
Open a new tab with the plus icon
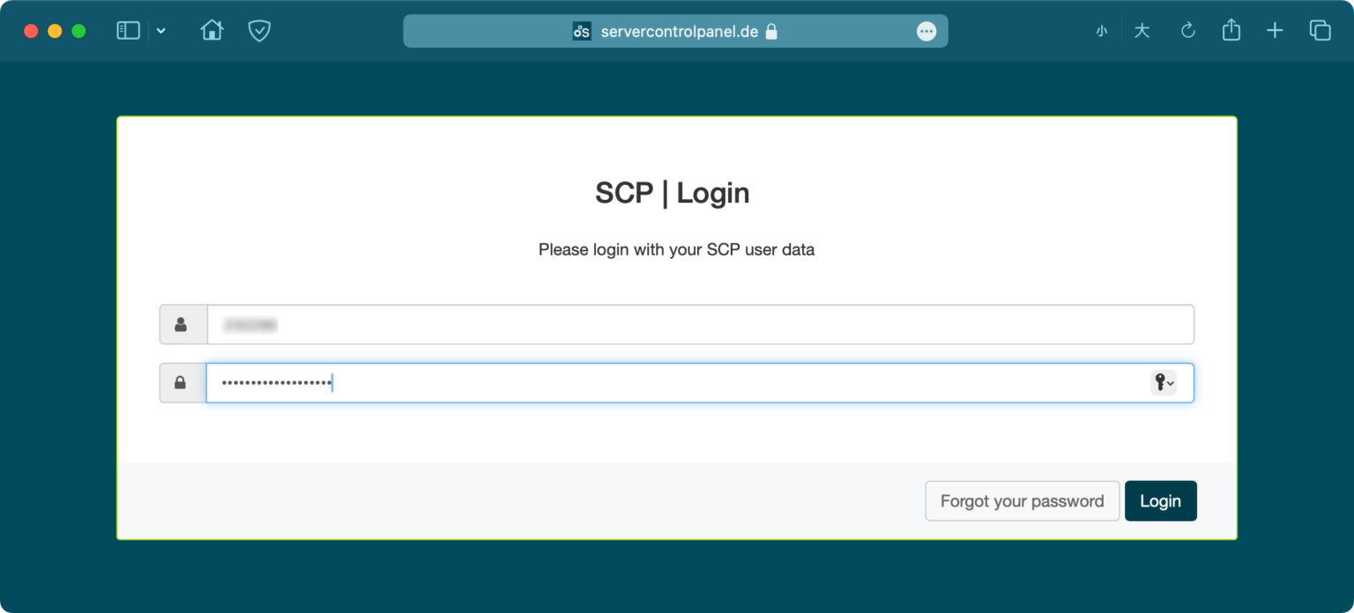click(1275, 31)
